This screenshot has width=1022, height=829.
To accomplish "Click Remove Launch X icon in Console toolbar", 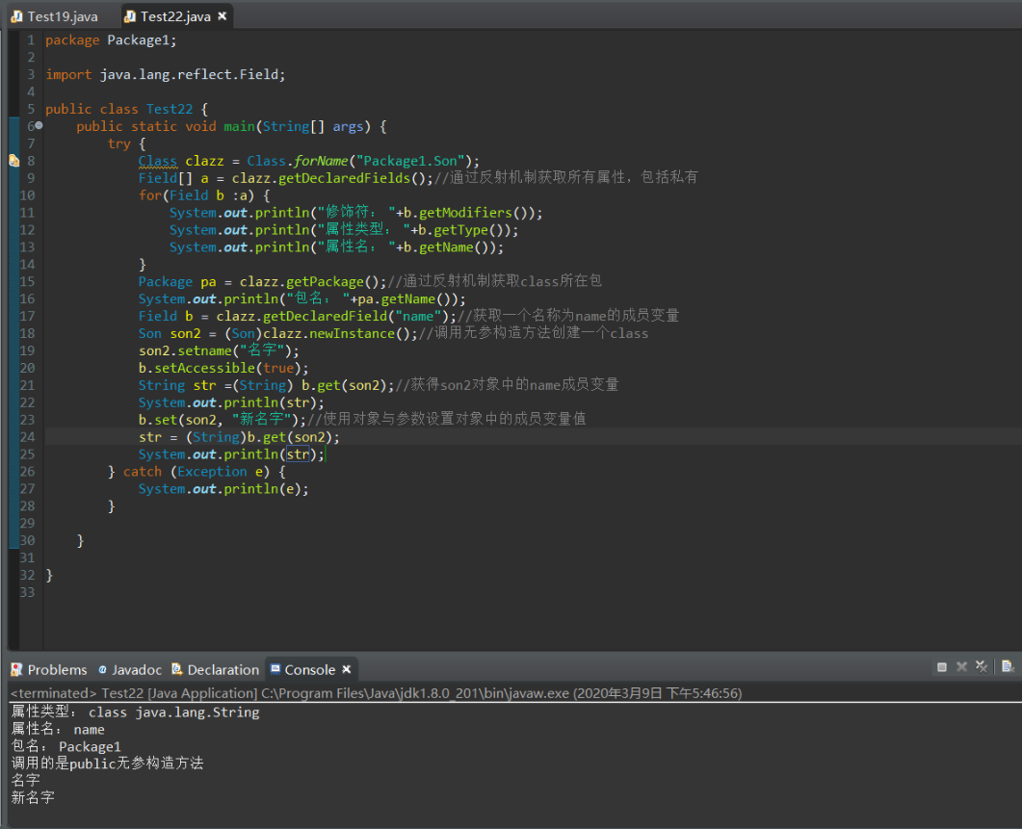I will coord(961,667).
